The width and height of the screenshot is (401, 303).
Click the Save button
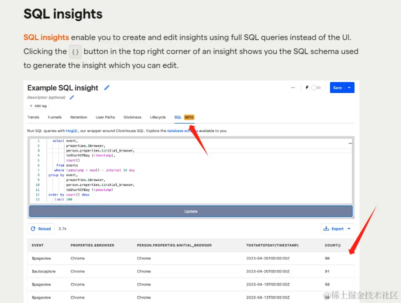pyautogui.click(x=337, y=87)
